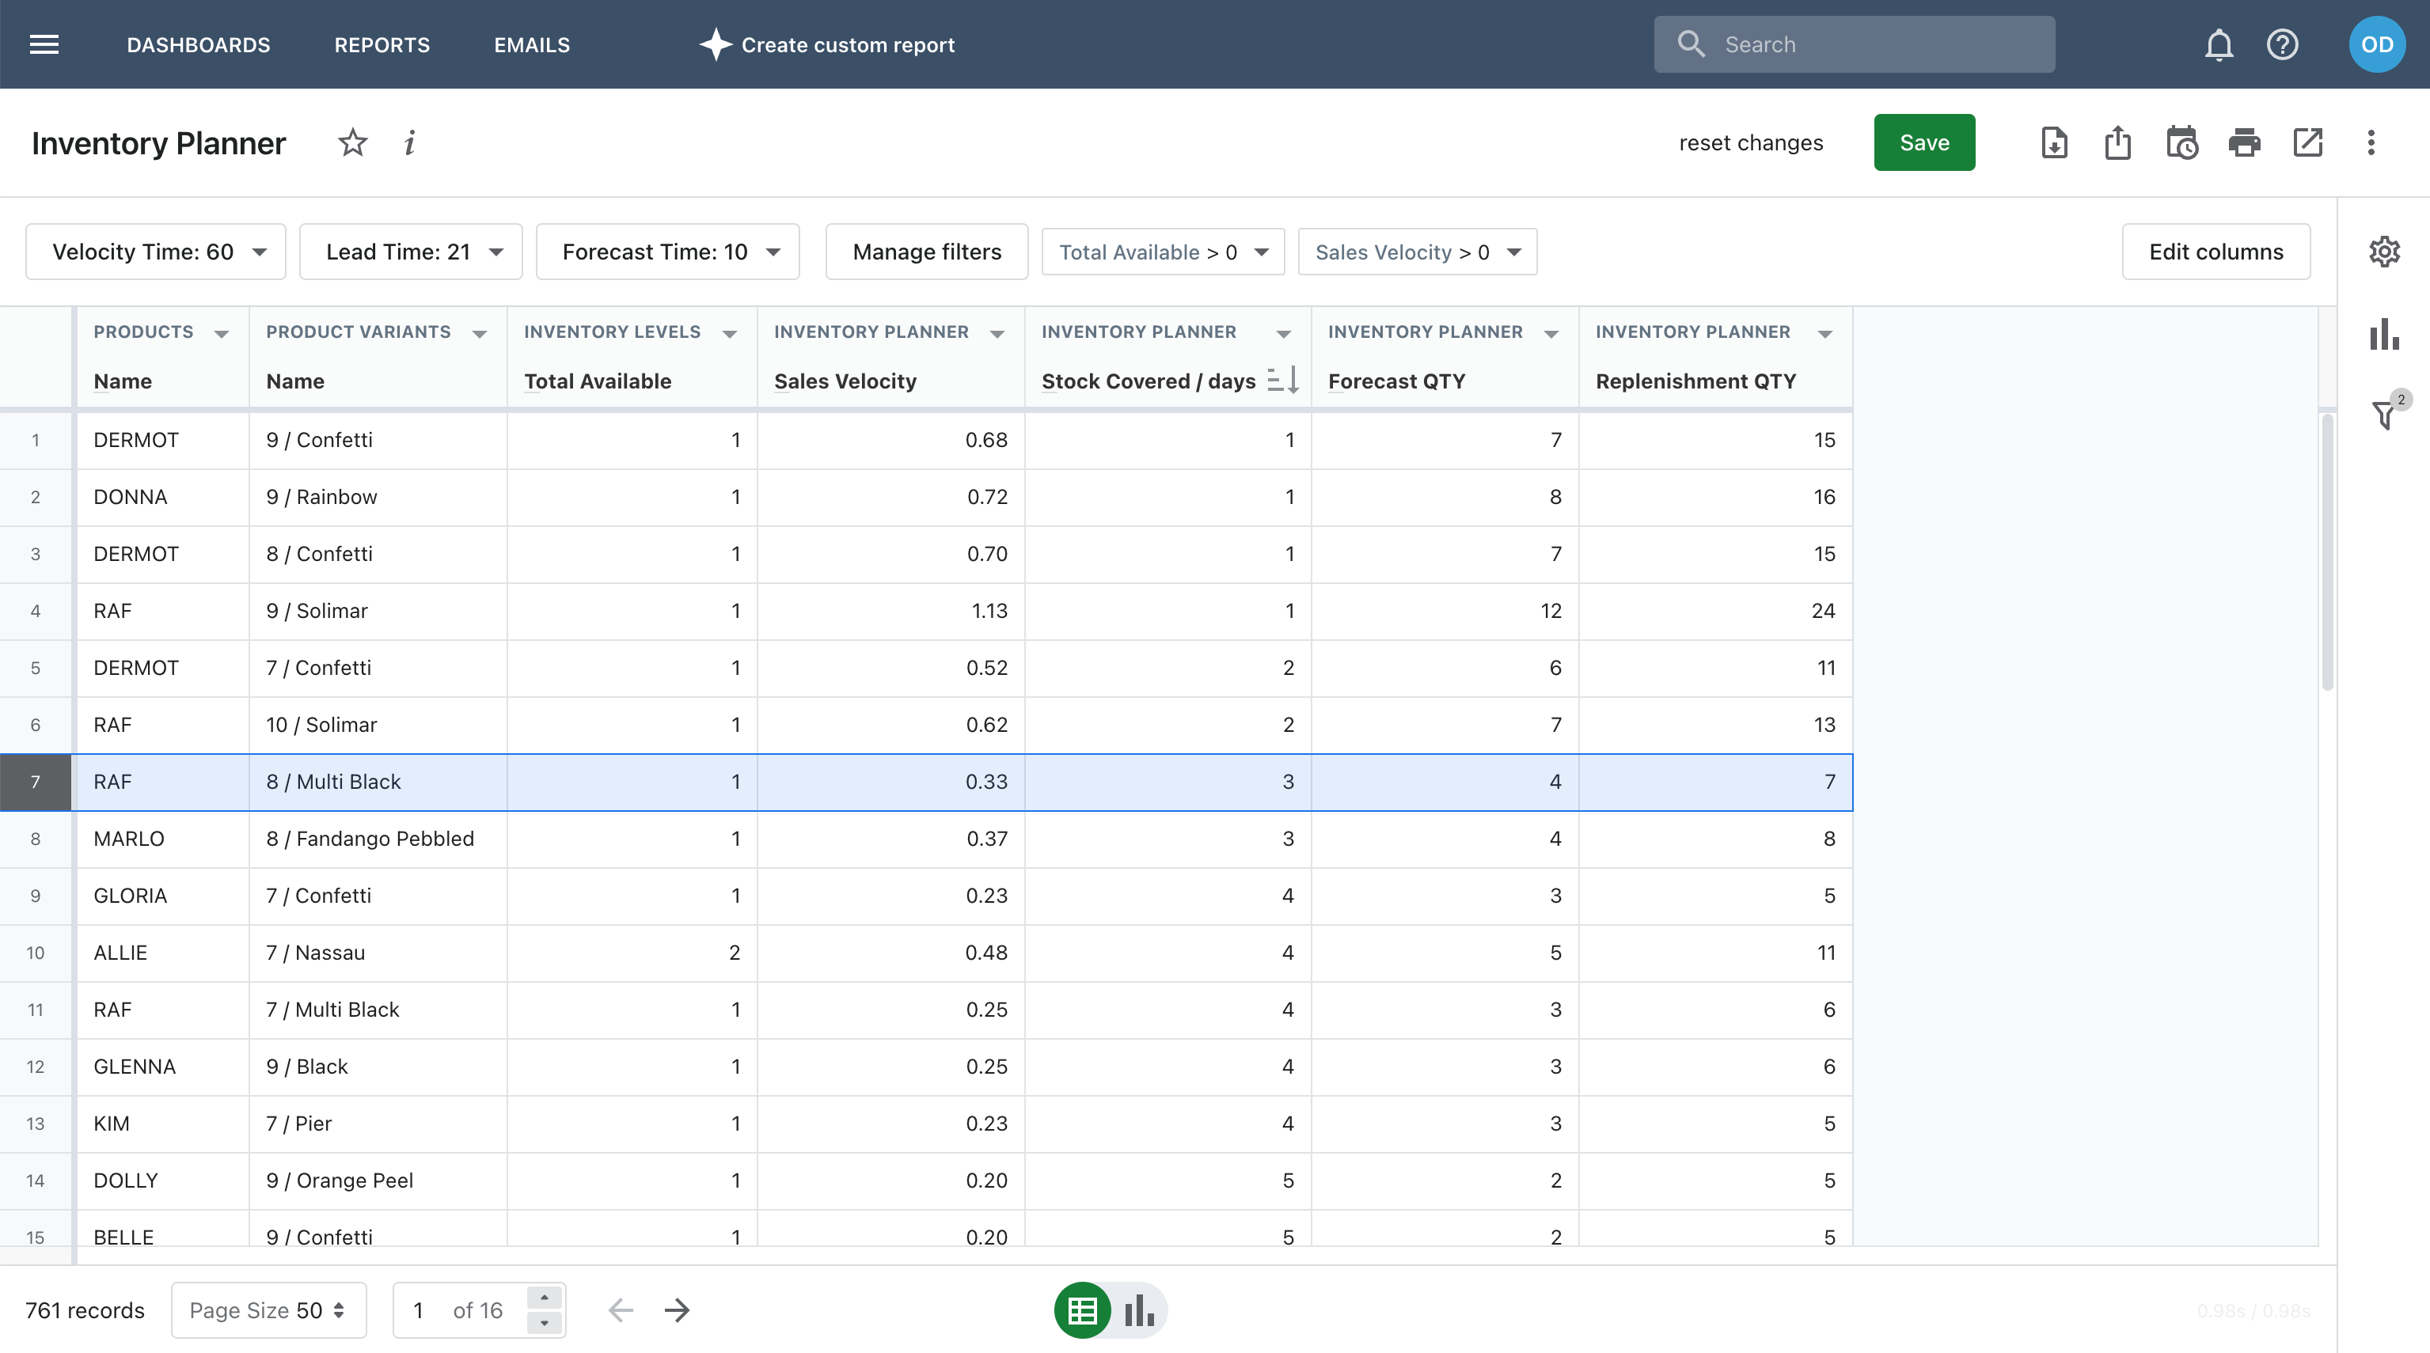Viewport: 2430px width, 1353px height.
Task: Click the print icon in toolbar
Action: [2243, 142]
